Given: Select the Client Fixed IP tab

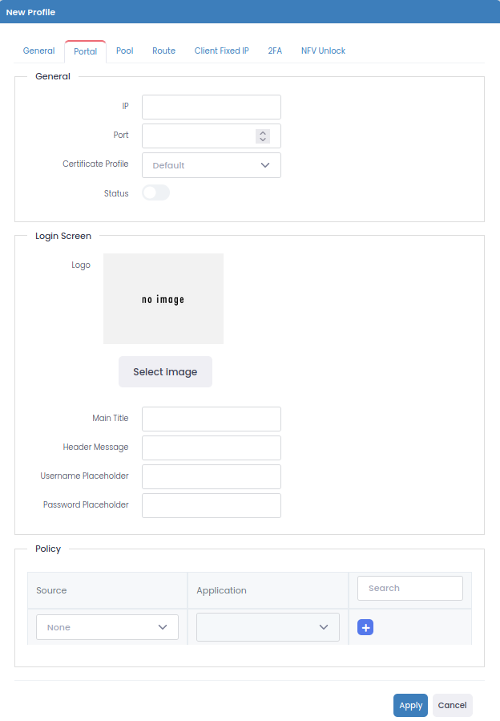Looking at the screenshot, I should click(221, 51).
